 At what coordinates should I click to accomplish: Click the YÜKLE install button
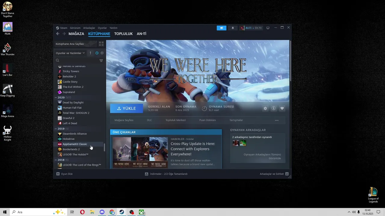pos(127,108)
